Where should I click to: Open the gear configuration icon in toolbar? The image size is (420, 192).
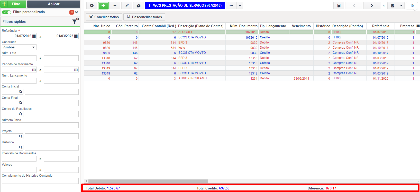[92, 6]
